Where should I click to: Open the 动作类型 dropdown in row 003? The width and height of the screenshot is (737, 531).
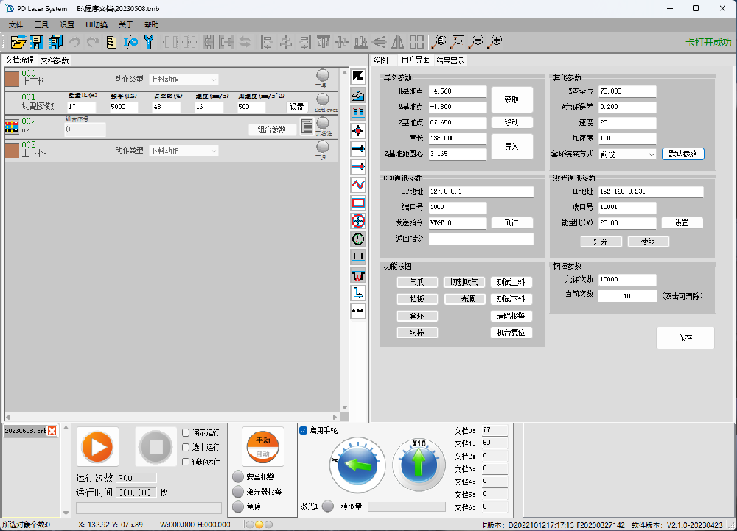(x=184, y=151)
